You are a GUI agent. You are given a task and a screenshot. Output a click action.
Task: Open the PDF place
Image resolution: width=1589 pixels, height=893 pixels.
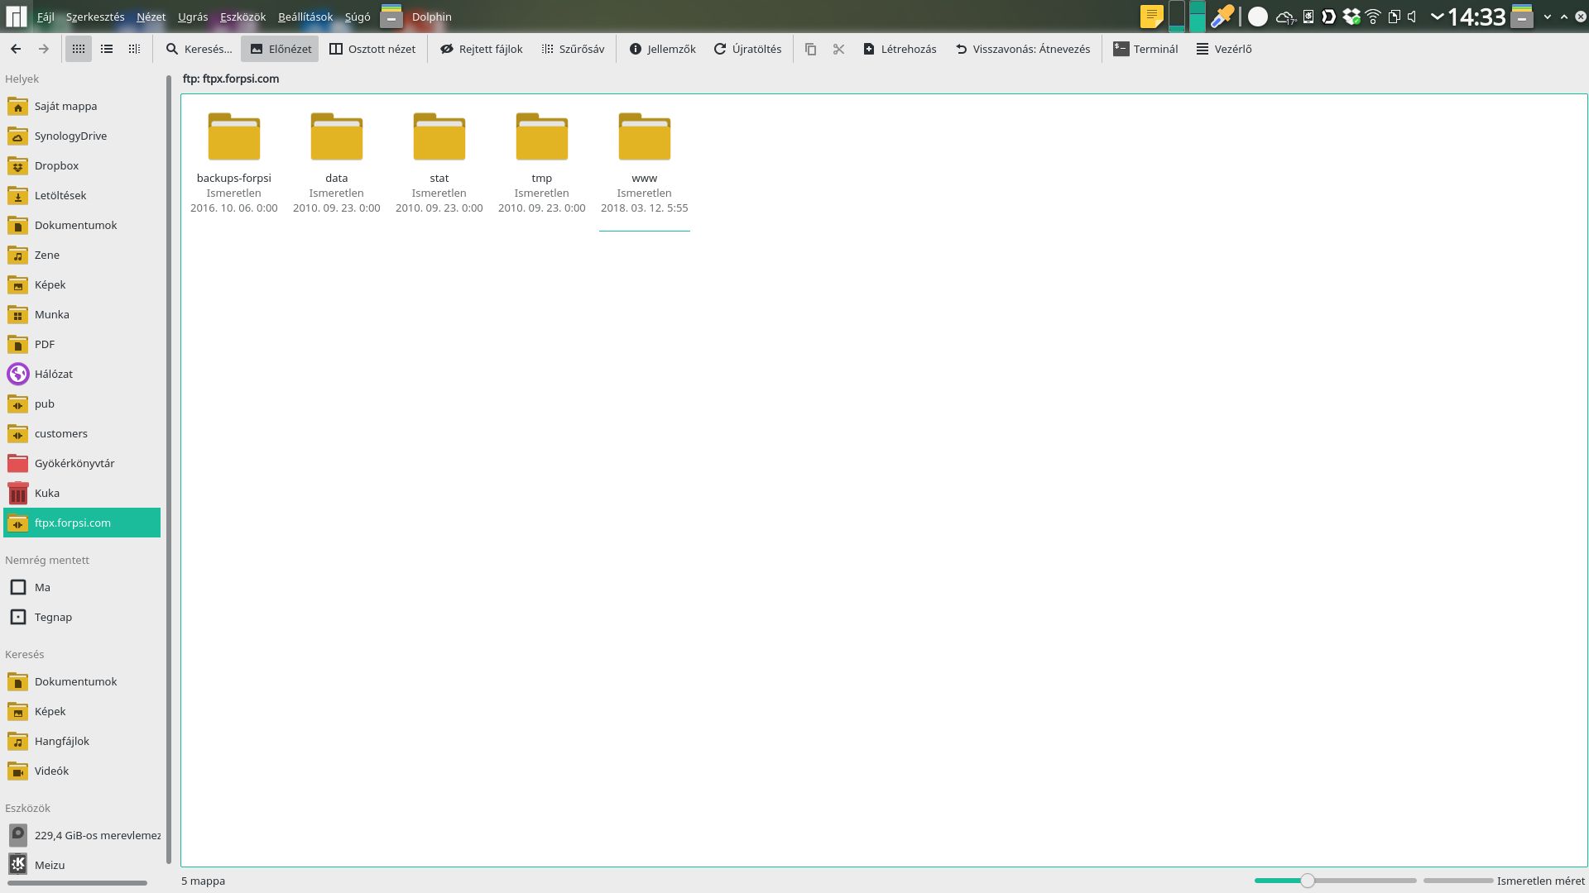[82, 344]
